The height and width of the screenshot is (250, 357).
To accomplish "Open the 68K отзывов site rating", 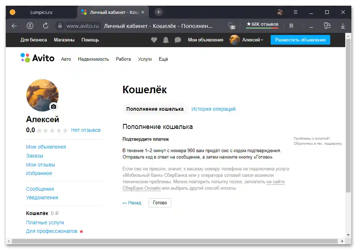I will (x=262, y=24).
